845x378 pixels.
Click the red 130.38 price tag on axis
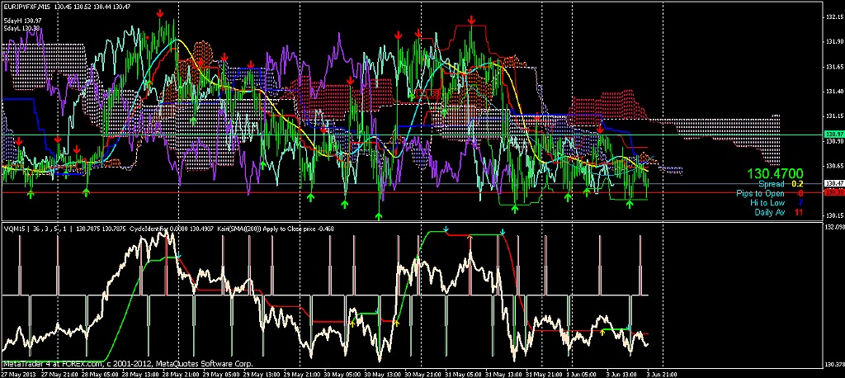click(833, 192)
